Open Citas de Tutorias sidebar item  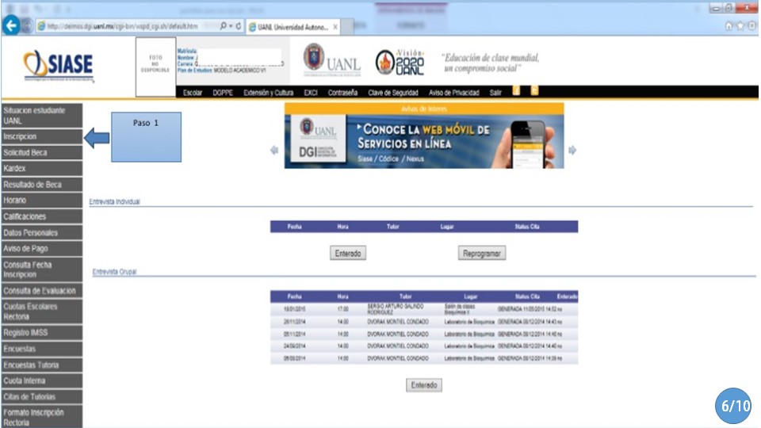coord(42,396)
